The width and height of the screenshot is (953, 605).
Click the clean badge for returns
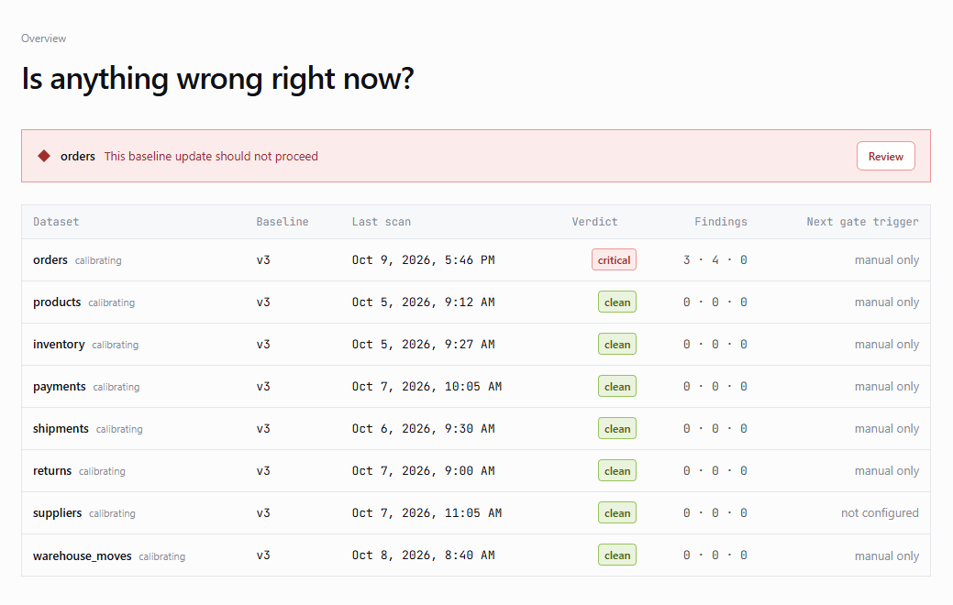617,471
